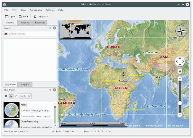This screenshot has width=193, height=138.
Task: Select the Atlas map theme thumbnail
Action: (12, 110)
